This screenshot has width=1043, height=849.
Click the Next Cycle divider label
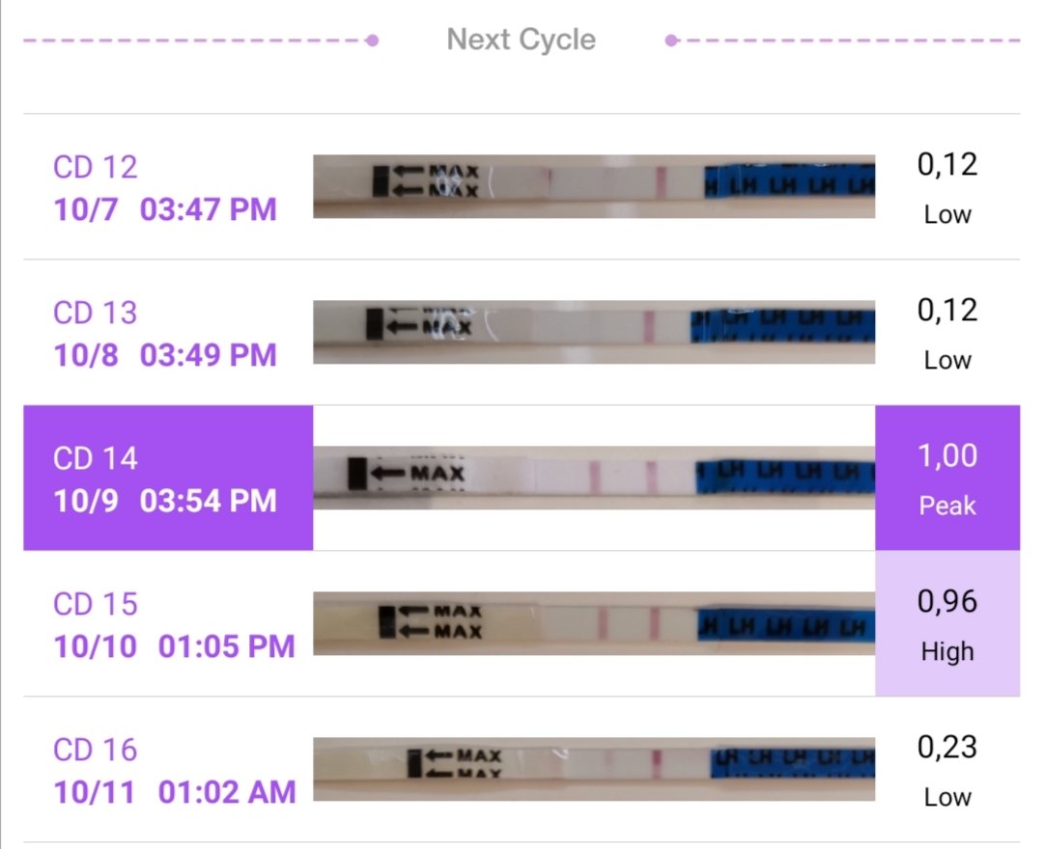coord(521,40)
